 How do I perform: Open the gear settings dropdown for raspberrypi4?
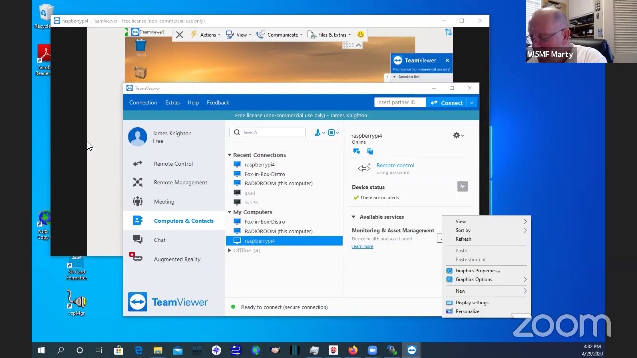pos(458,135)
